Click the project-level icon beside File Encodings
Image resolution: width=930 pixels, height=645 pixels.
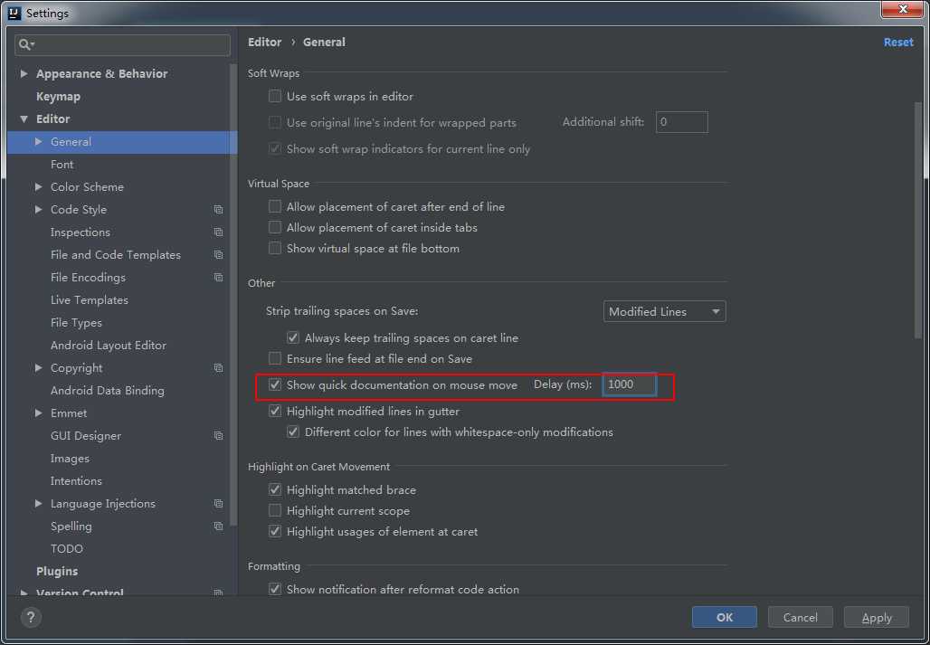[x=218, y=278]
